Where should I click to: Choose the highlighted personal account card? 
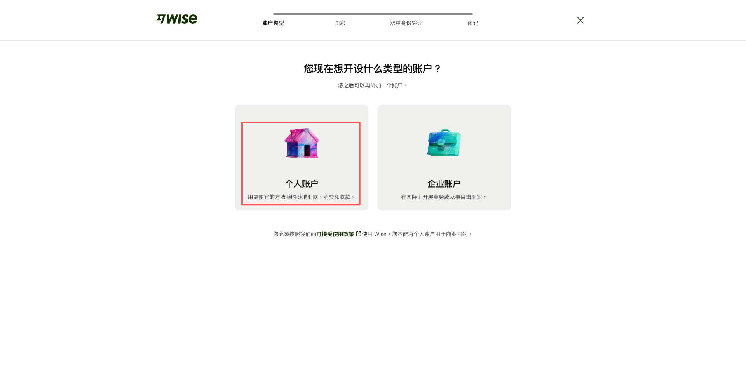point(302,163)
